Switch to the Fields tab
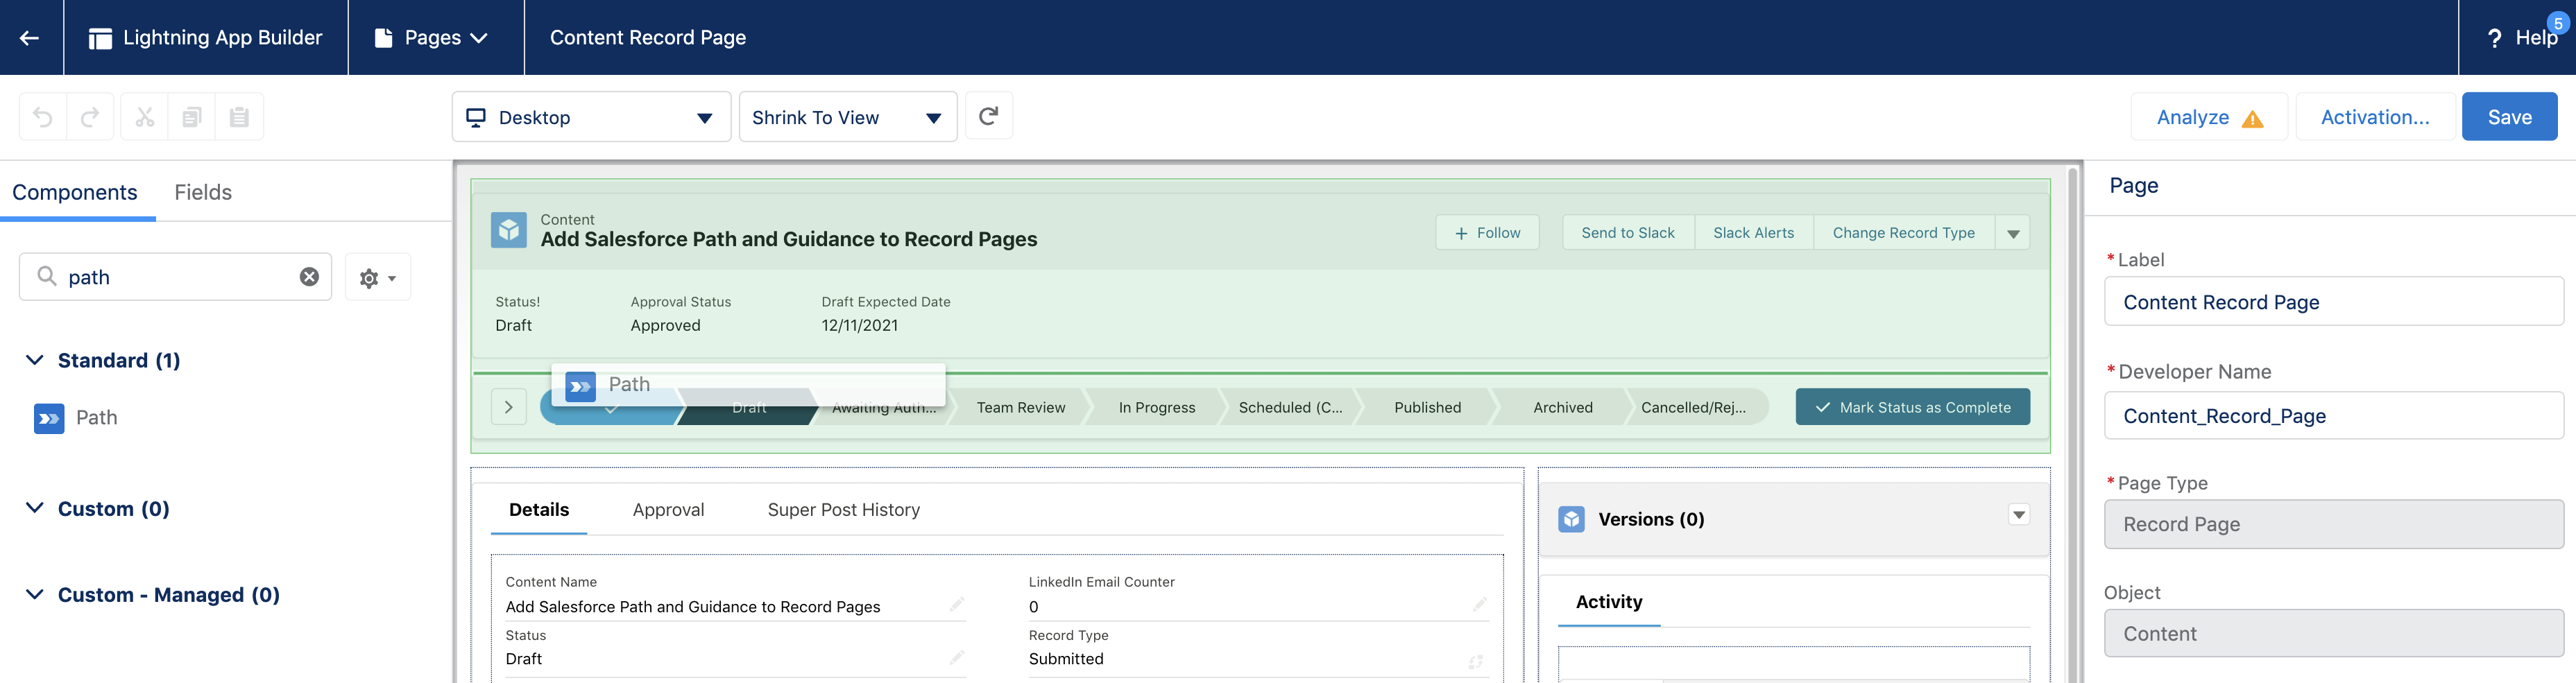The height and width of the screenshot is (683, 2576). [203, 192]
